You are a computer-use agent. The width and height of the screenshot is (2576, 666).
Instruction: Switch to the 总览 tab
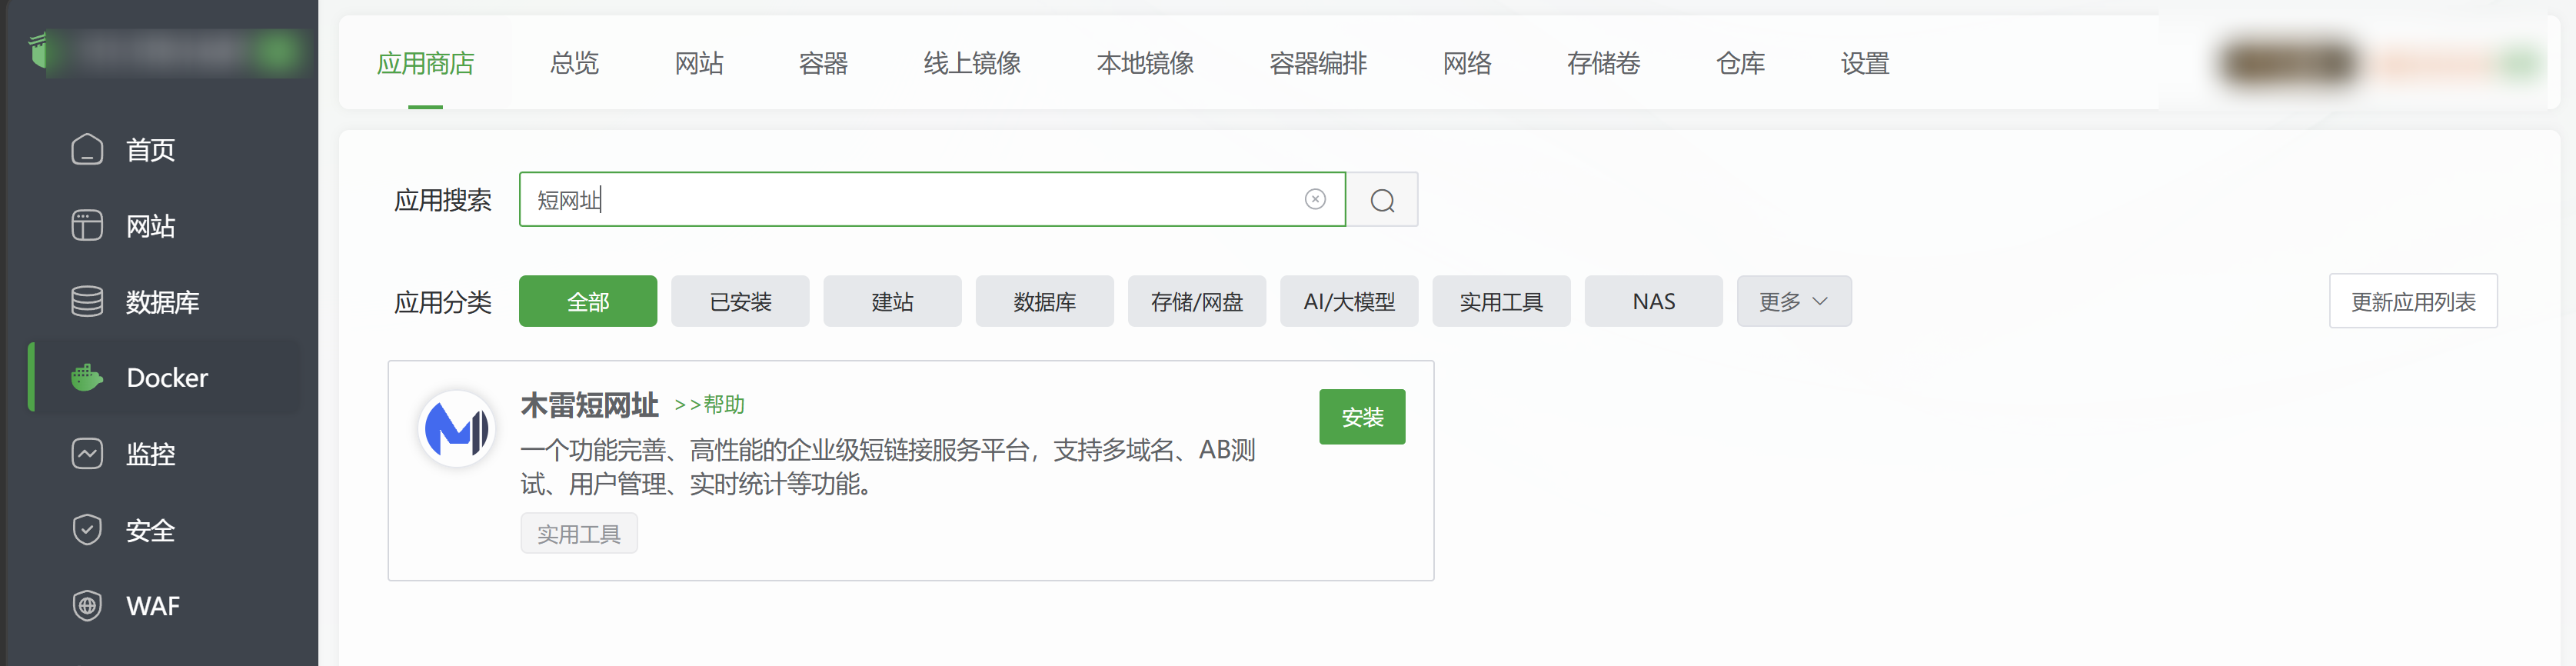[574, 64]
